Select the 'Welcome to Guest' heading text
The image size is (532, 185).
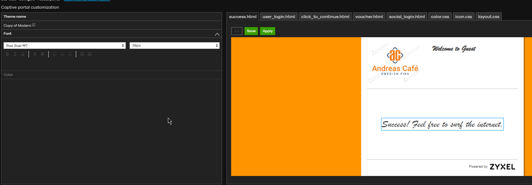click(454, 49)
